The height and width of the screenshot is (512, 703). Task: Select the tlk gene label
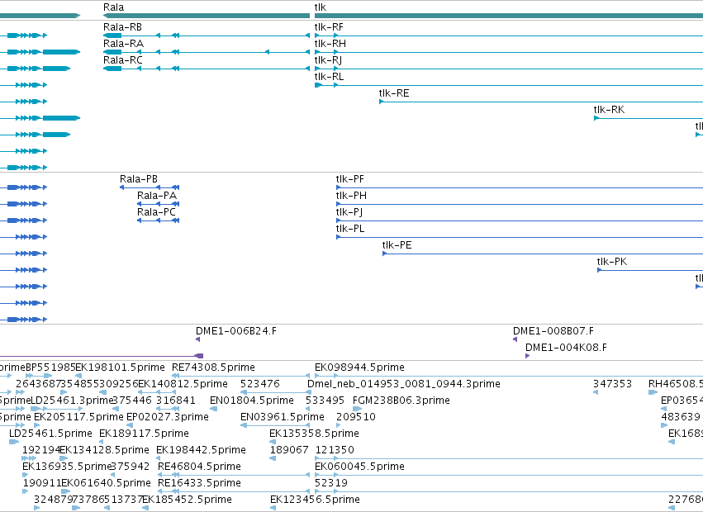[x=321, y=7]
